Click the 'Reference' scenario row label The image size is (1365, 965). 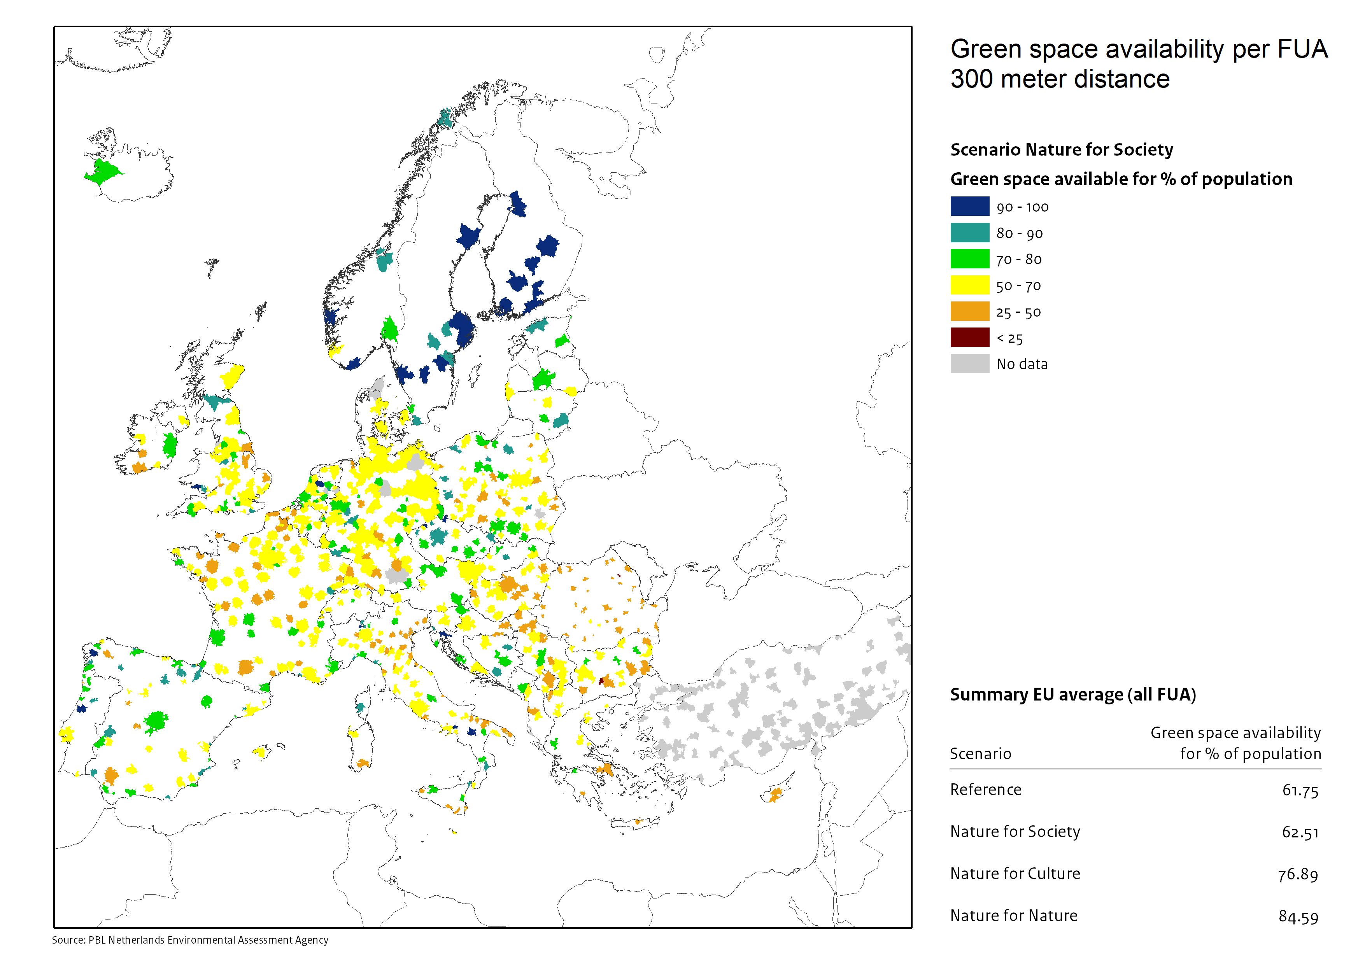986,789
